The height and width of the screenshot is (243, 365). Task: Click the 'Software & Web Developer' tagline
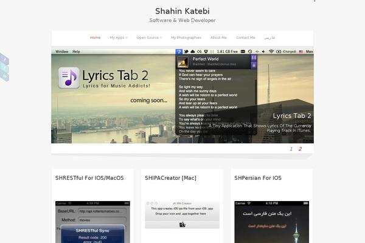point(182,20)
